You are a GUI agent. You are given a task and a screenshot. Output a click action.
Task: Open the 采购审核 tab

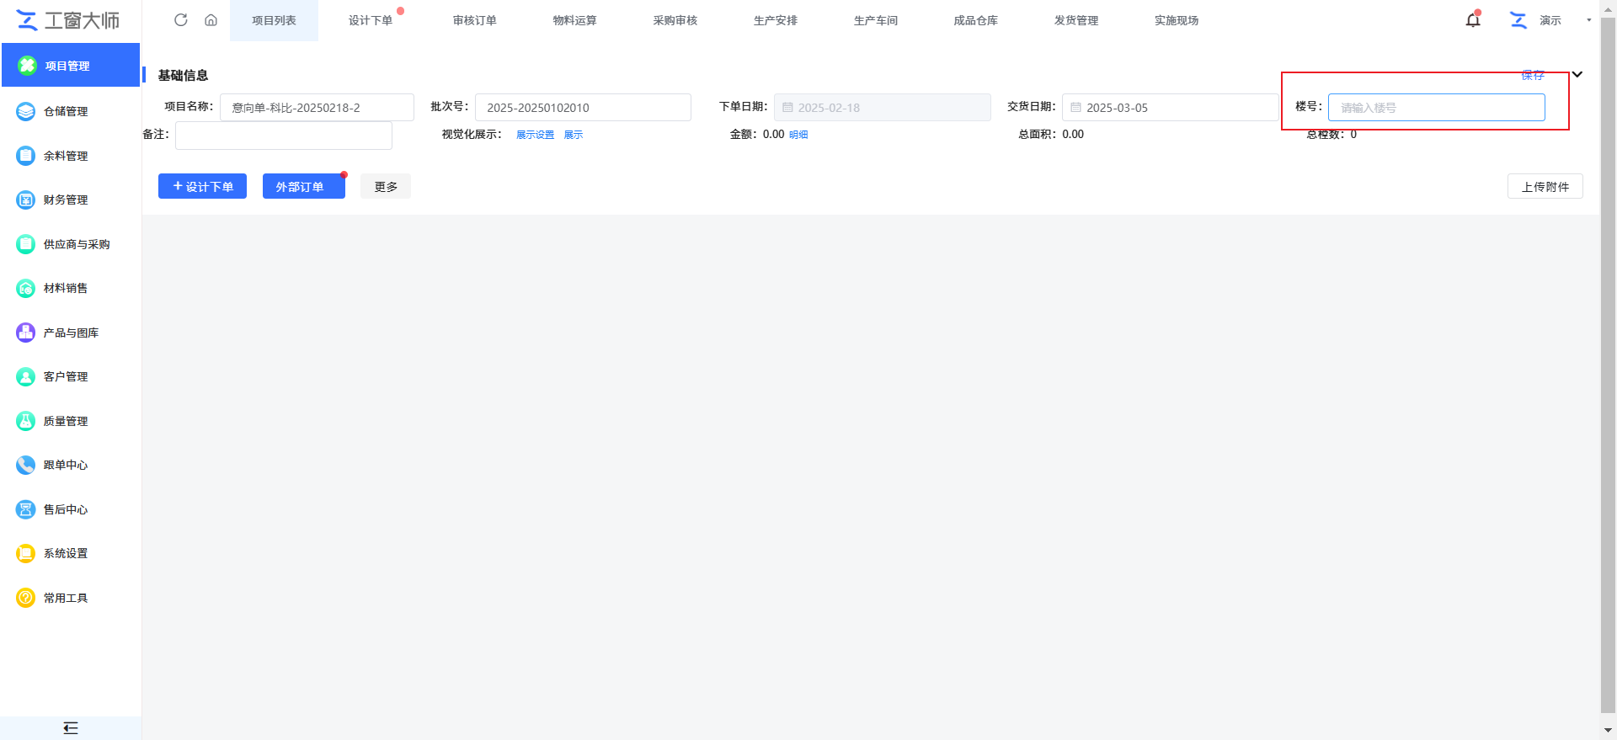pos(675,20)
